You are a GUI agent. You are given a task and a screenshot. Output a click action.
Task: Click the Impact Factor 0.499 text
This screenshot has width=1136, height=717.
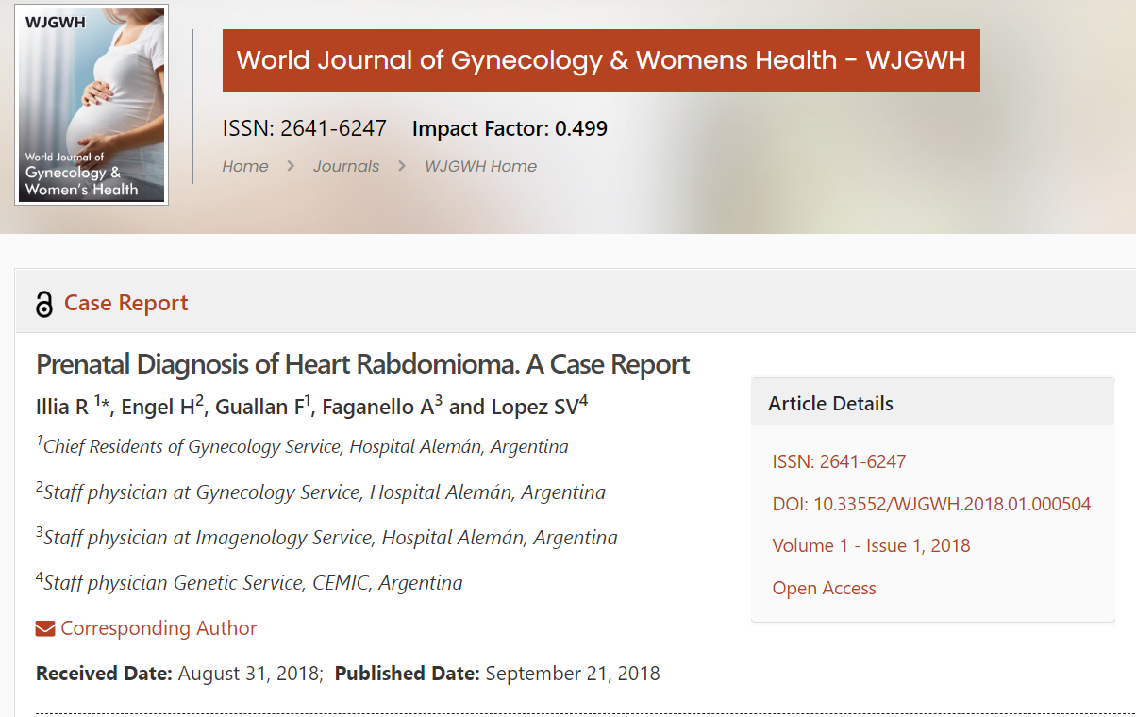pyautogui.click(x=510, y=128)
